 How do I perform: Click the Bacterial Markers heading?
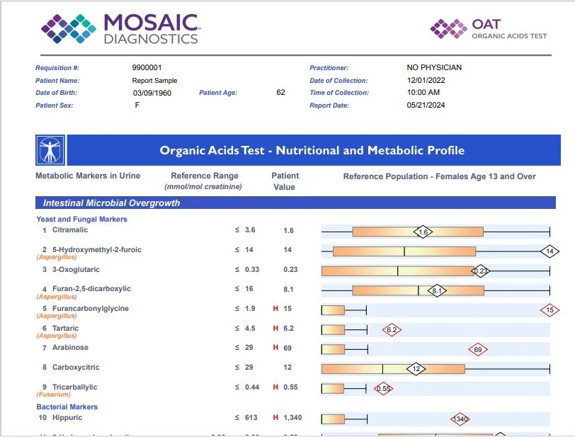tap(67, 407)
